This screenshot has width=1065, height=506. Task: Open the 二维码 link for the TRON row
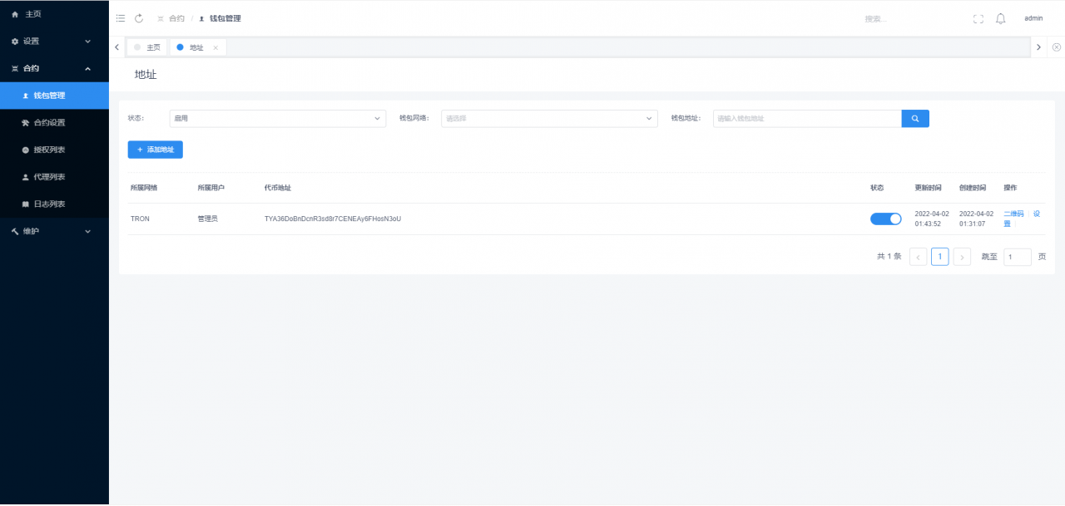(1013, 214)
